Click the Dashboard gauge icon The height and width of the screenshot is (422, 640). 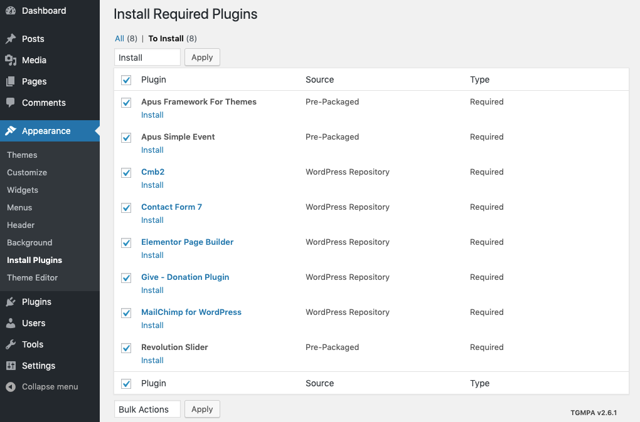point(11,11)
